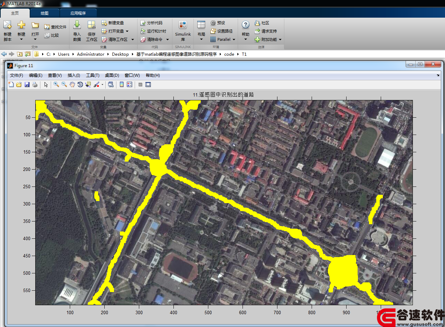Open 预设 (Preferences) gear
The width and height of the screenshot is (445, 327).
218,23
